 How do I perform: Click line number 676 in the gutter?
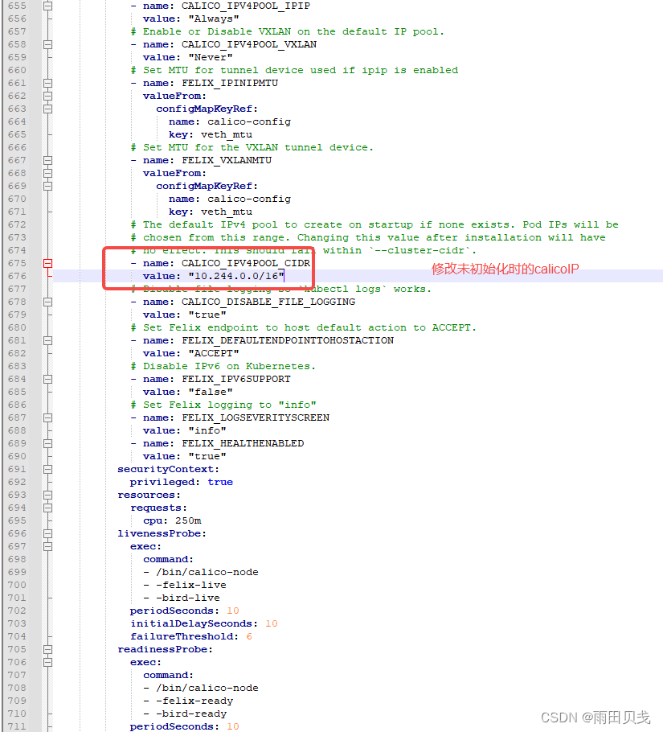[x=18, y=276]
